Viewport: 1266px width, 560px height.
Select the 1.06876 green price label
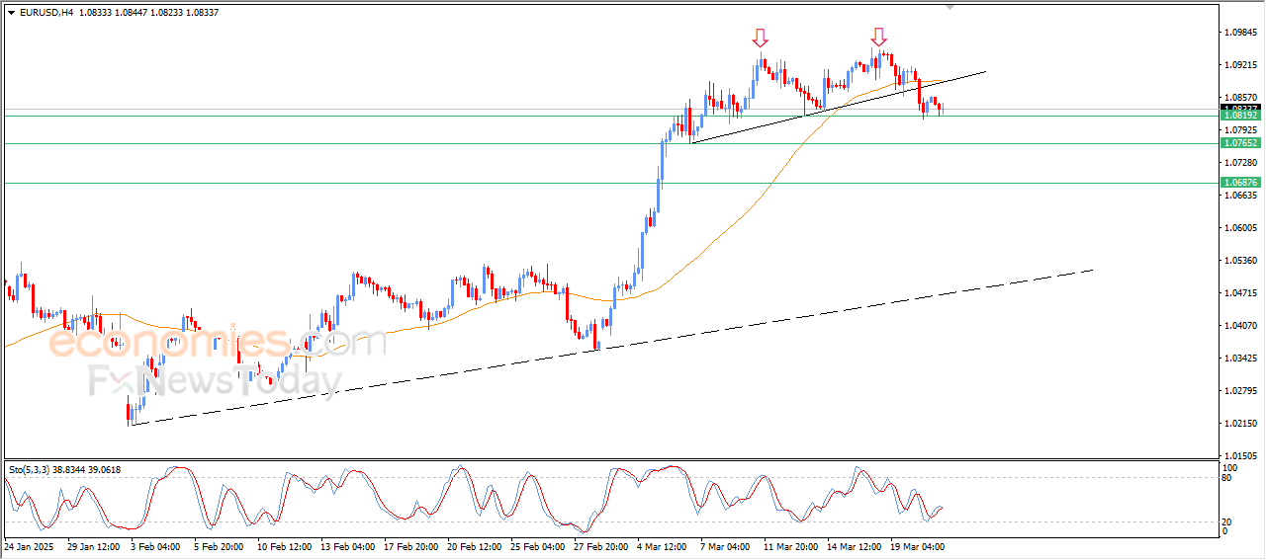(1240, 183)
